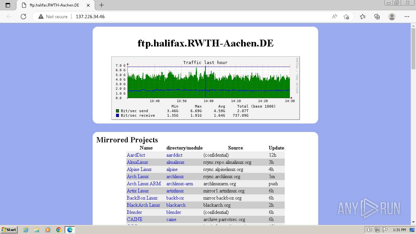Click the Microsoft Edge taskbar icon
The height and width of the screenshot is (234, 416).
coord(70,230)
